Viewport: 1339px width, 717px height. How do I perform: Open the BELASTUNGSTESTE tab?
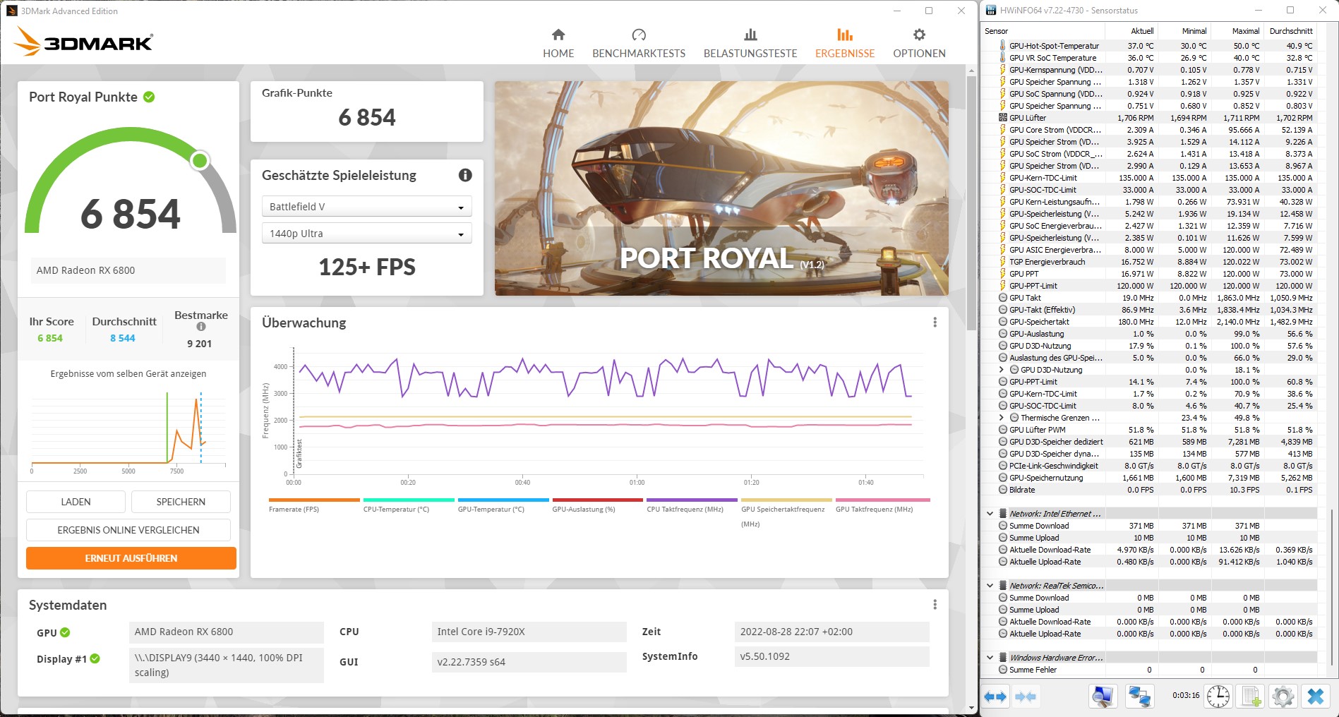[750, 43]
